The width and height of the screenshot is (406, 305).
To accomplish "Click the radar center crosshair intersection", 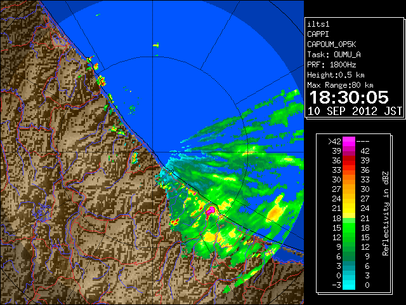I will pyautogui.click(x=153, y=152).
